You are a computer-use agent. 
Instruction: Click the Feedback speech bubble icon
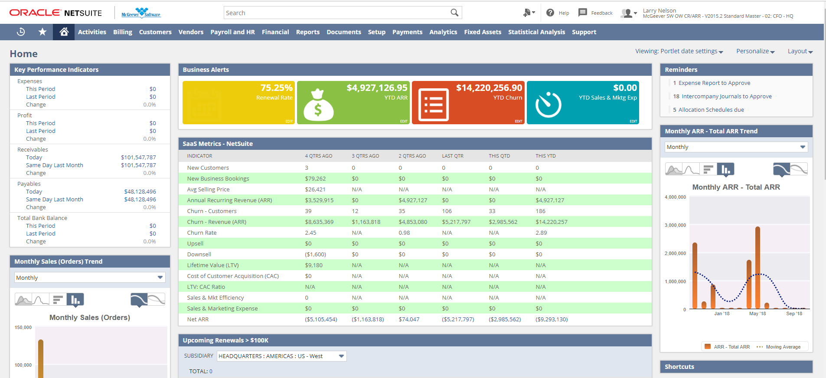tap(583, 13)
